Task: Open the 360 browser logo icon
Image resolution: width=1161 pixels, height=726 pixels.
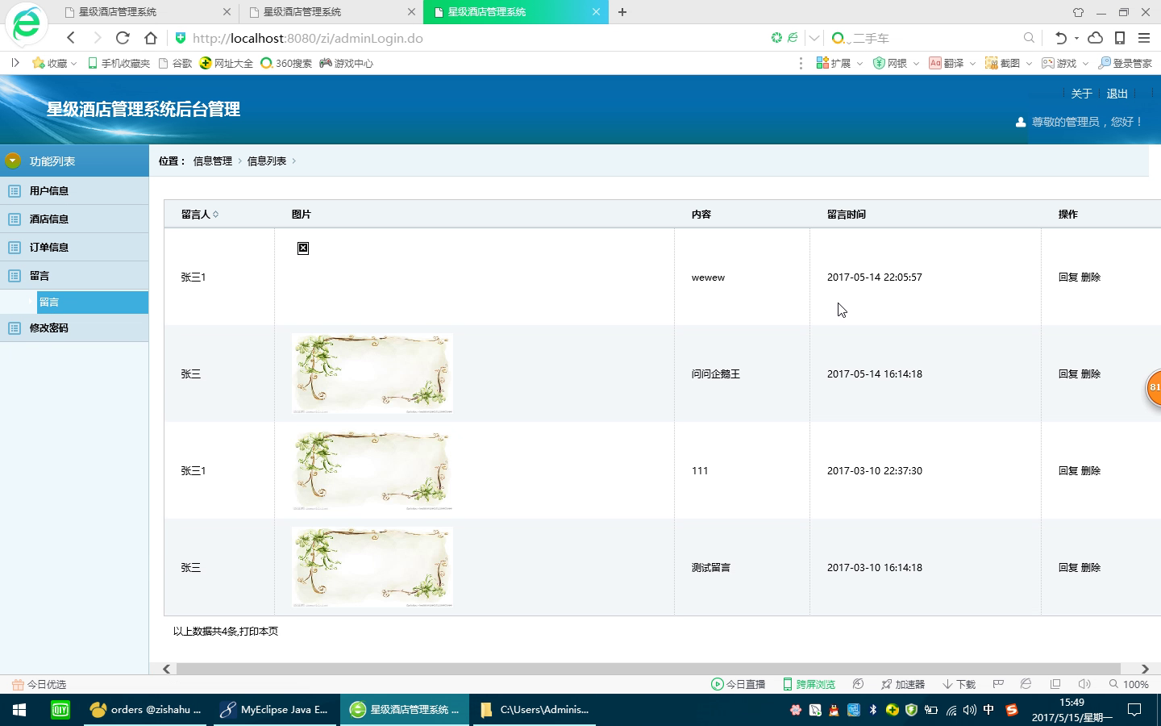Action: tap(27, 24)
